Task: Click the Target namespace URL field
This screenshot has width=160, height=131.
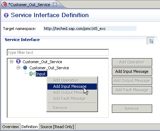Action: [x=90, y=29]
